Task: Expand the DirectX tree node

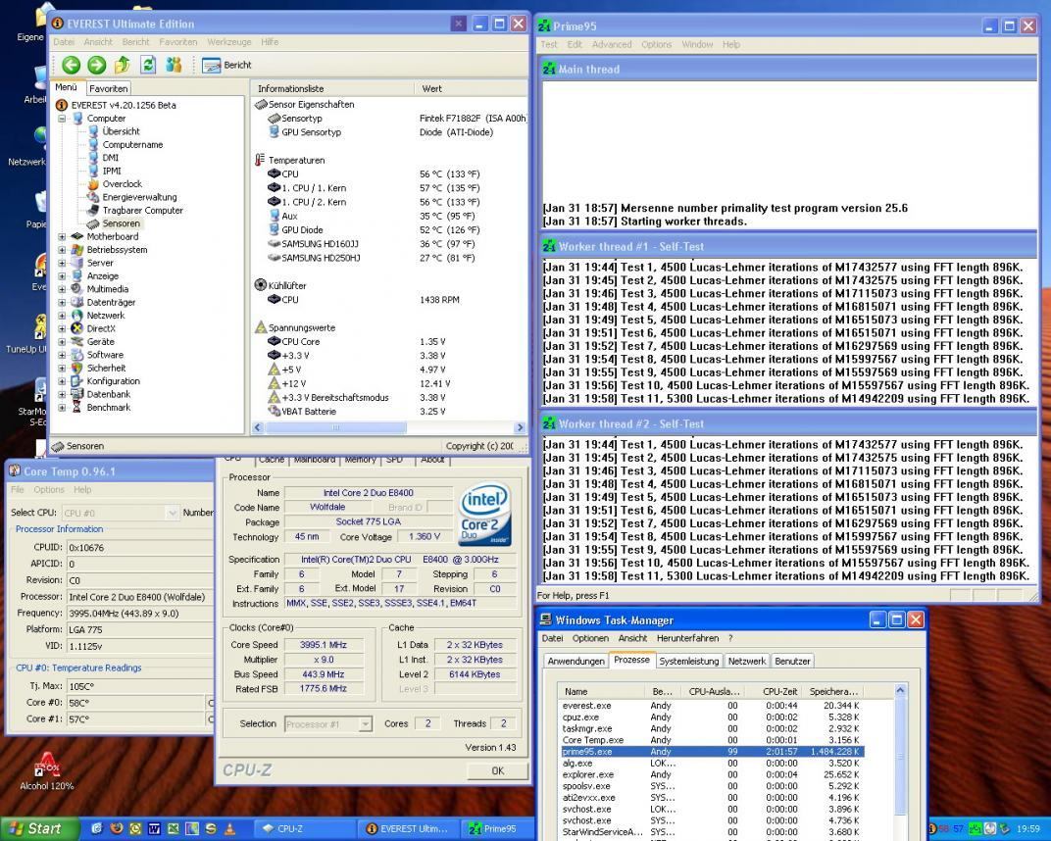Action: tap(62, 328)
